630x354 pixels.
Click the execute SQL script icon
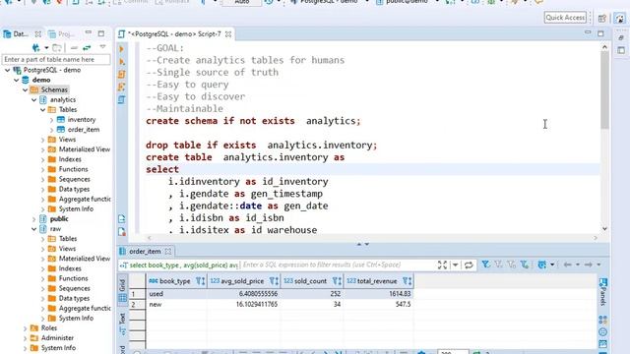point(122,75)
